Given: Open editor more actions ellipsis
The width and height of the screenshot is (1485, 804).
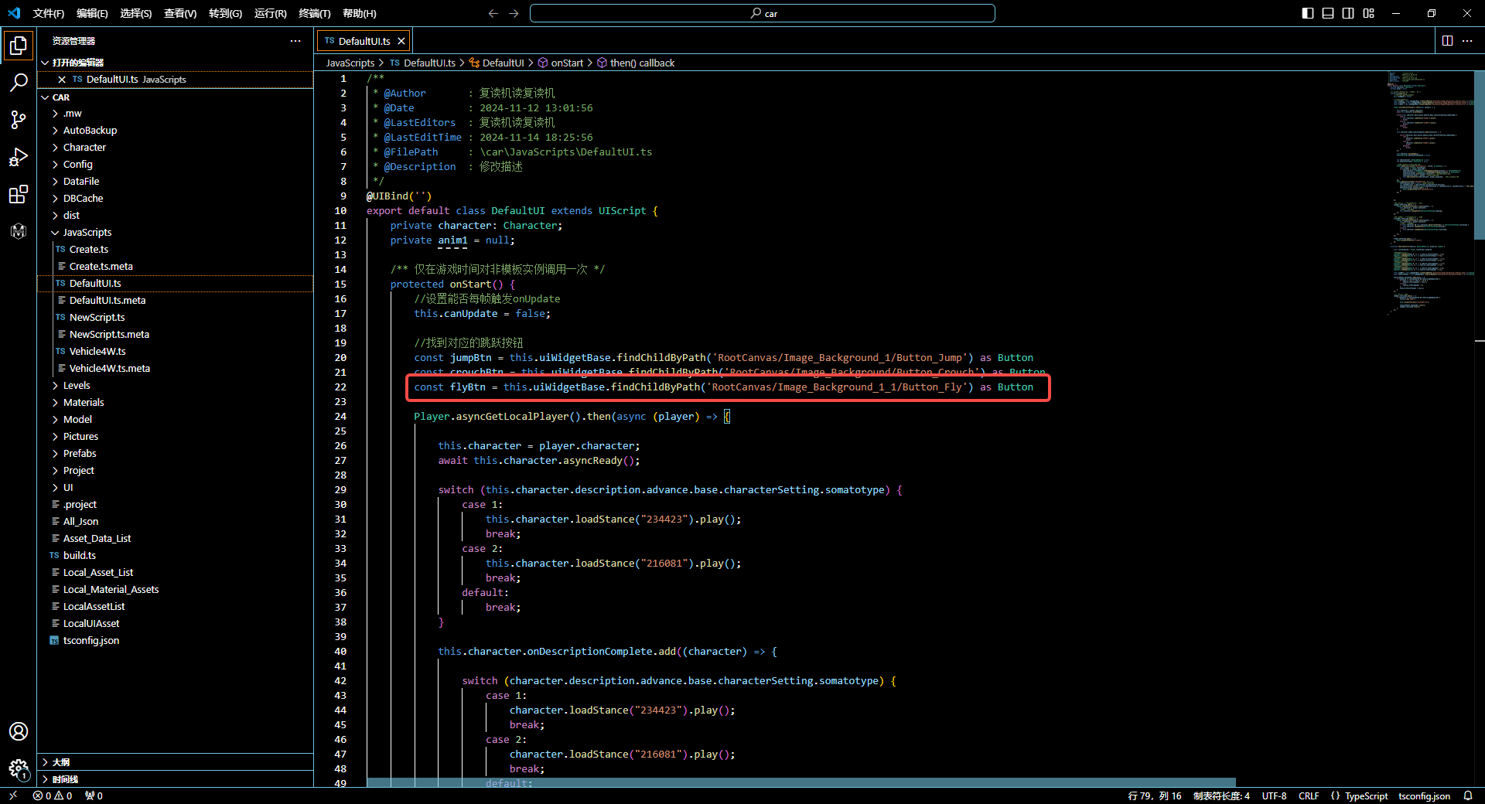Looking at the screenshot, I should point(1467,41).
